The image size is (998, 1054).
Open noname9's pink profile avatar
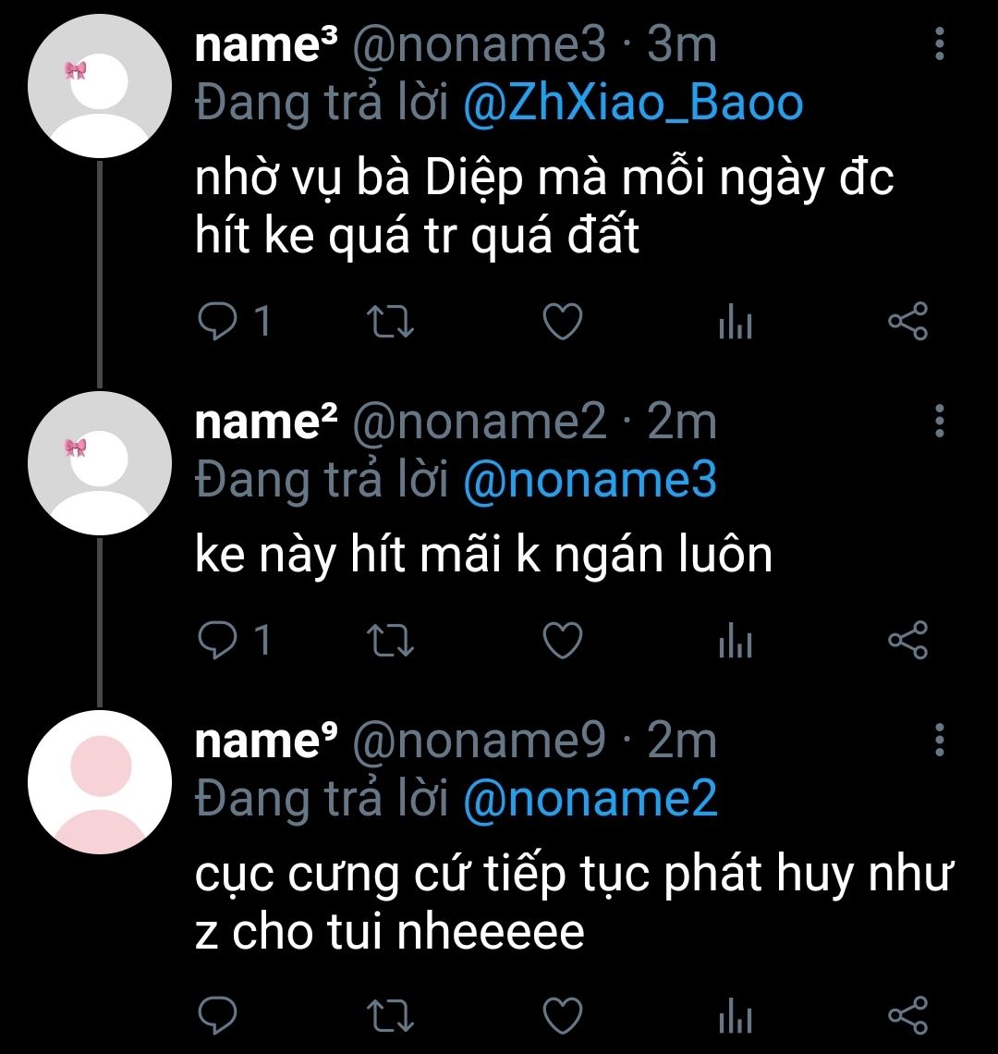pyautogui.click(x=100, y=781)
